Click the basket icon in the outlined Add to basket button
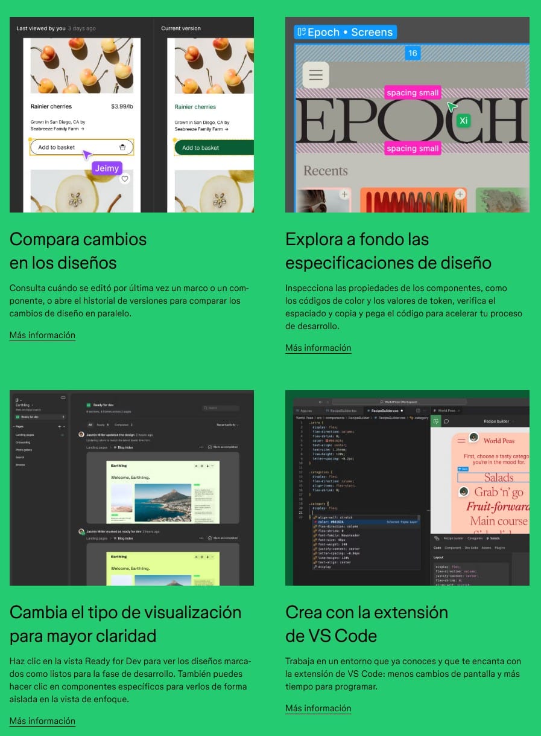This screenshot has height=736, width=541. click(x=122, y=147)
